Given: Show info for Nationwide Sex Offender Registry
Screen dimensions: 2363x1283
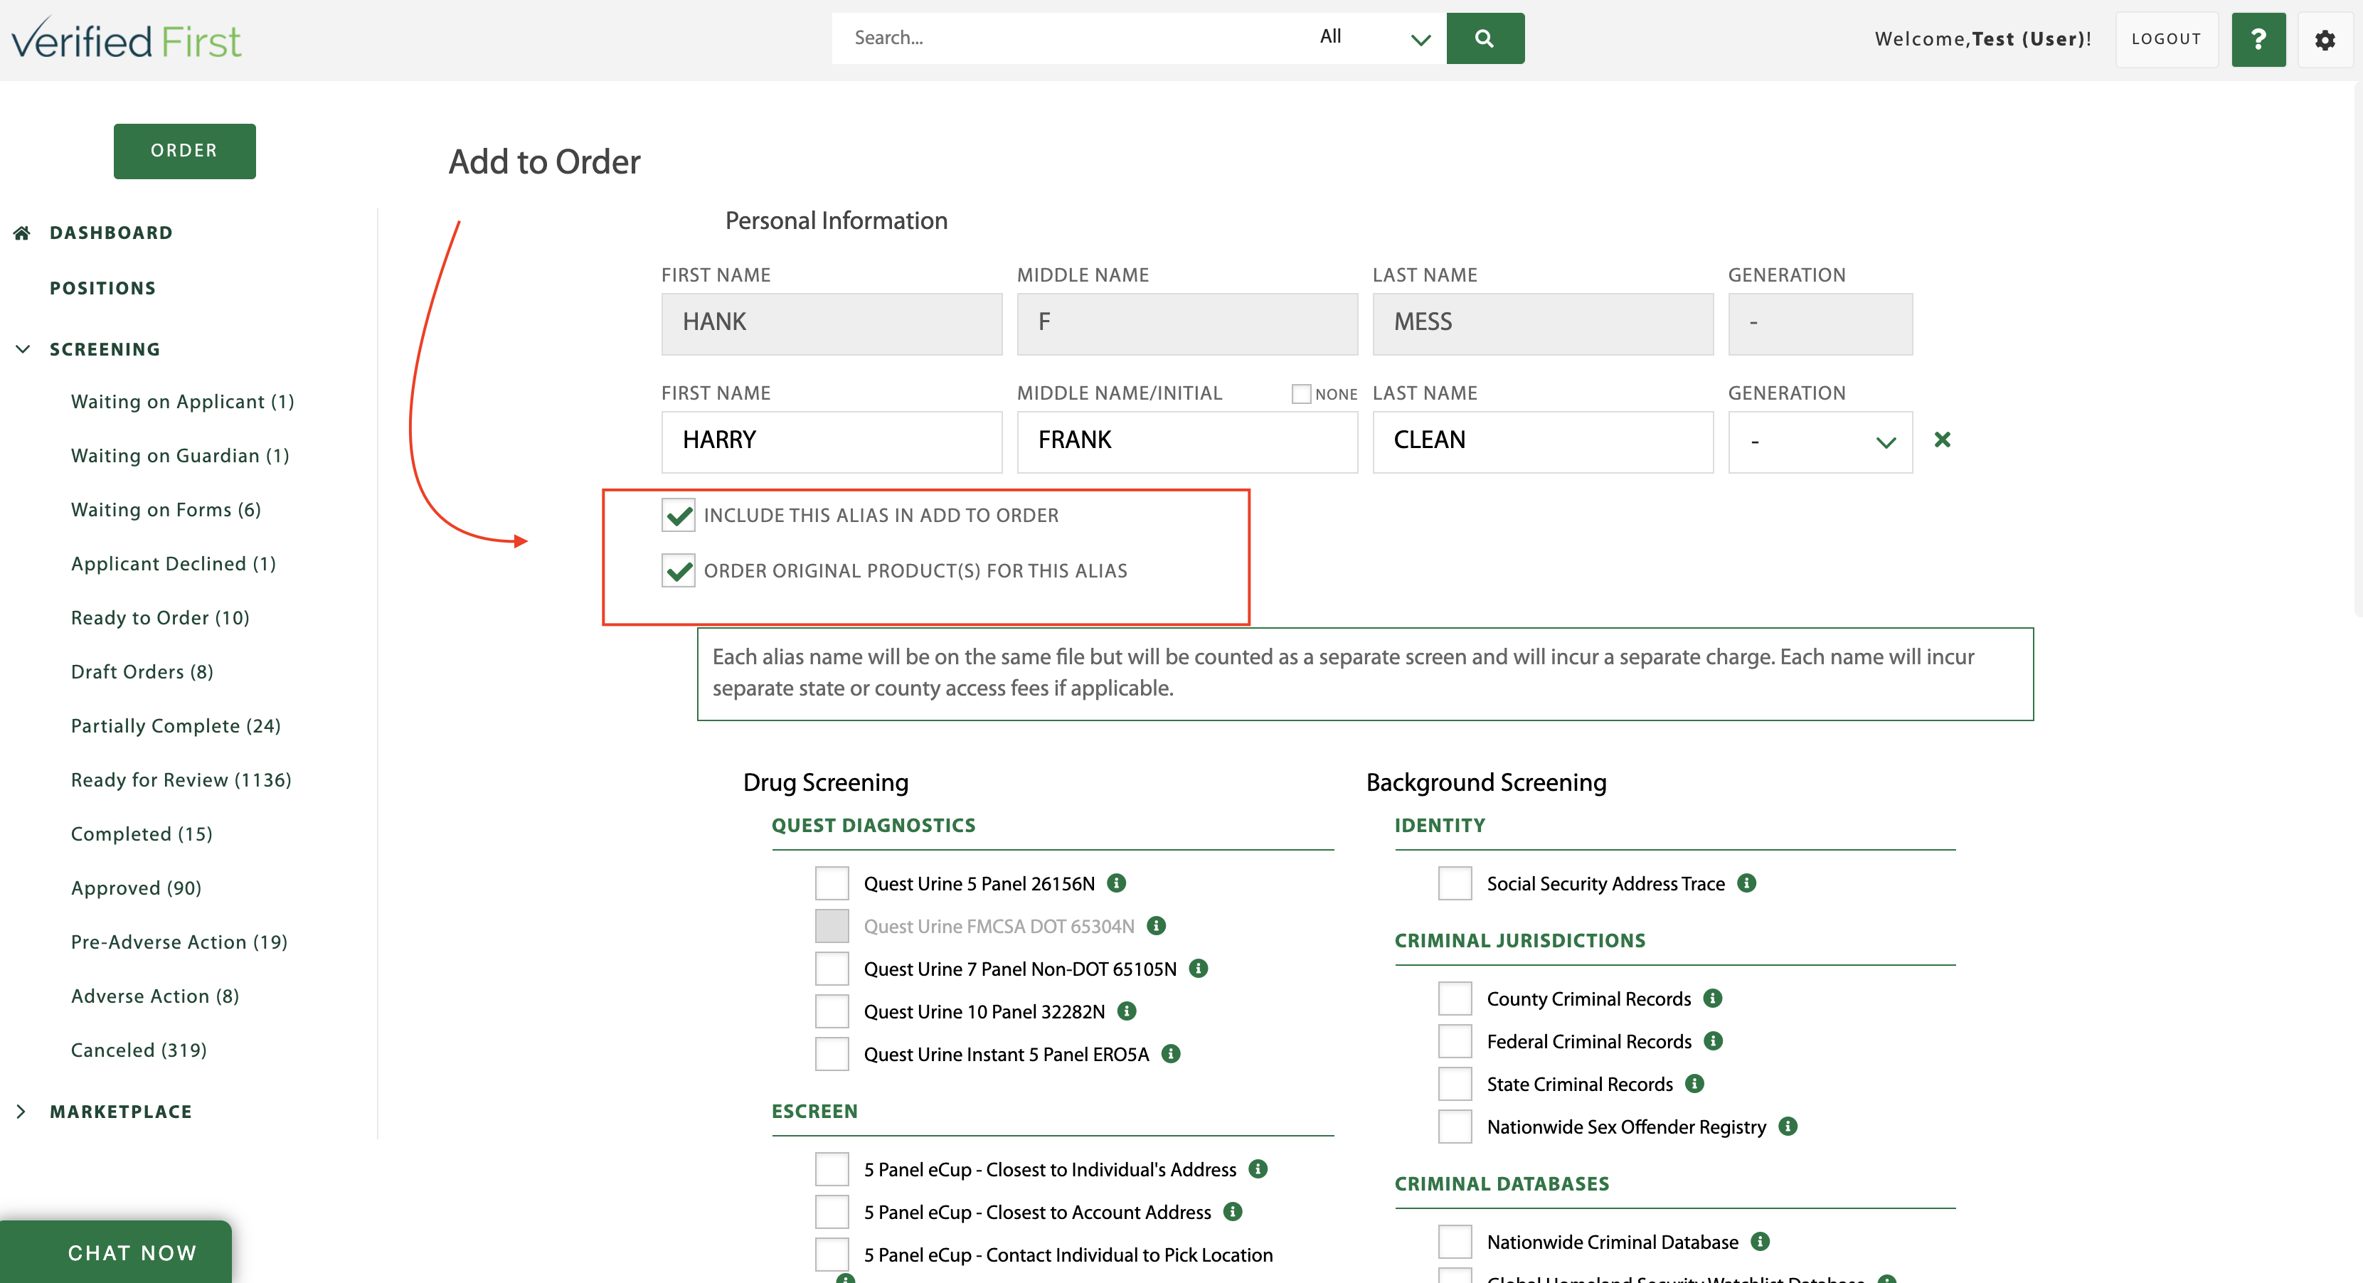Looking at the screenshot, I should pos(1788,1126).
